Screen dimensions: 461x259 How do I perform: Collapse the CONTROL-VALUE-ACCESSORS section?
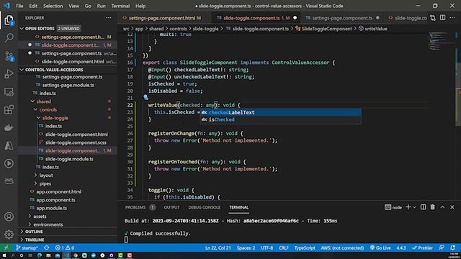coord(22,70)
